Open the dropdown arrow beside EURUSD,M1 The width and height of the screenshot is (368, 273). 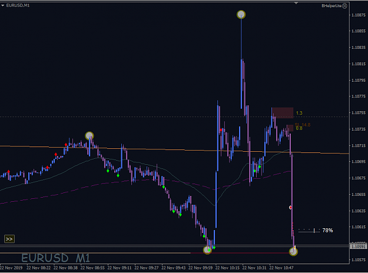click(2, 5)
